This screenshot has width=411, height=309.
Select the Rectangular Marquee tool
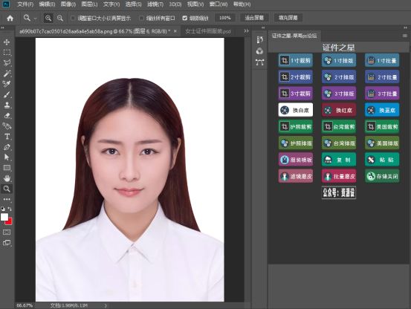click(7, 53)
